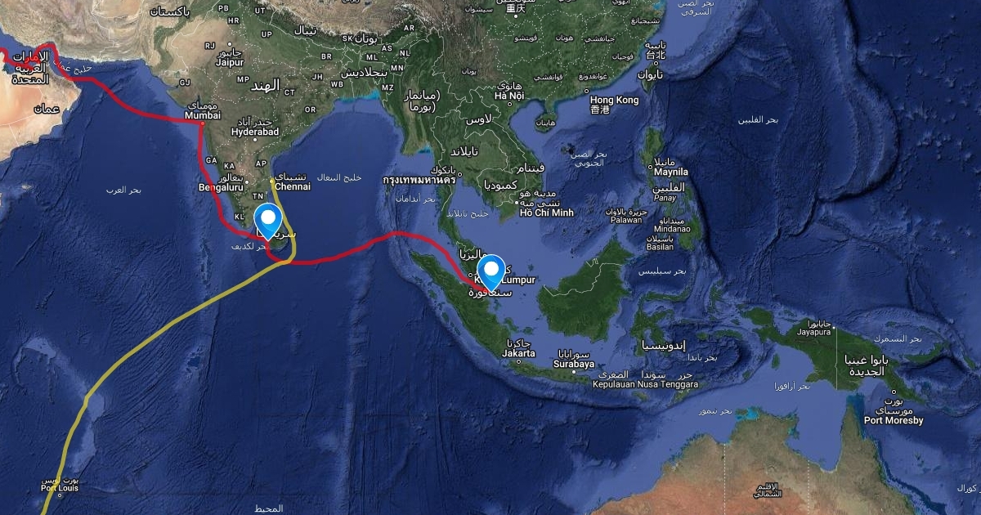Click the Bengaluru city label
This screenshot has width=981, height=515.
[217, 187]
